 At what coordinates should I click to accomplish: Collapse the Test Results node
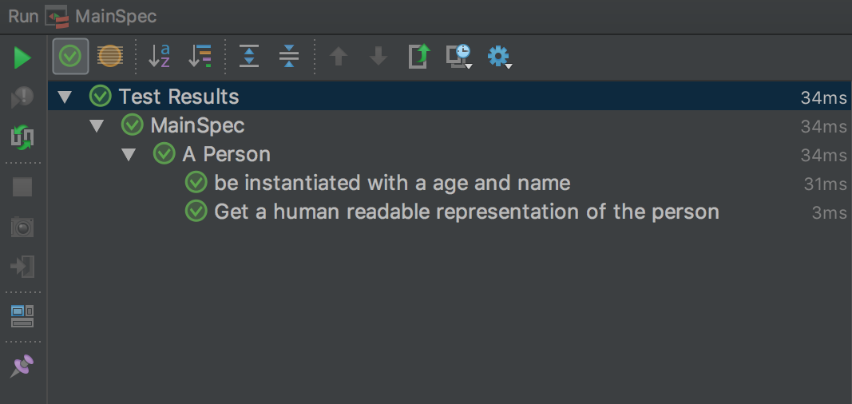point(65,97)
